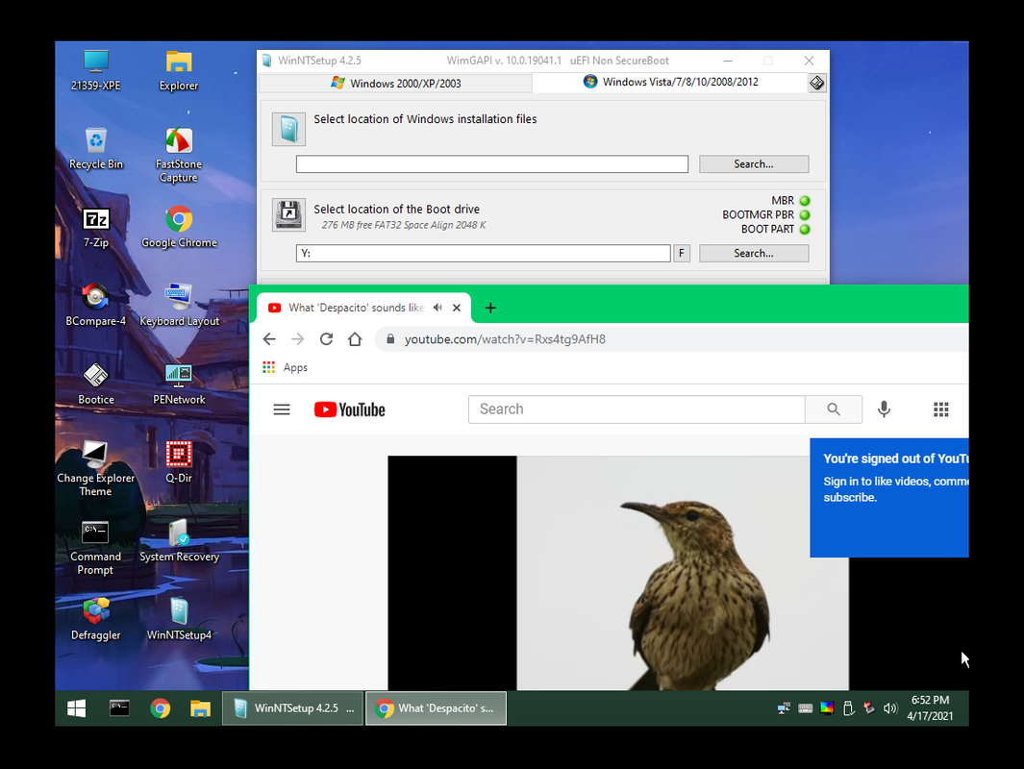Open YouTube apps grid

pos(940,409)
